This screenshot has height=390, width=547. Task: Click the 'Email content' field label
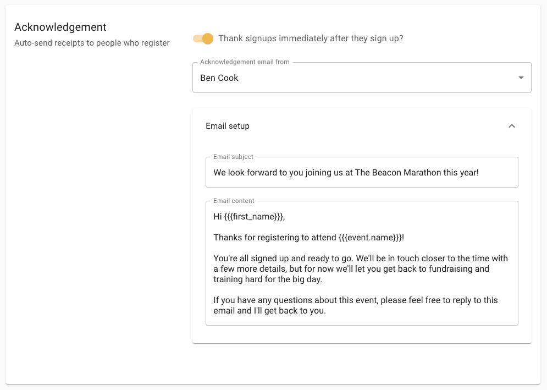tap(234, 201)
